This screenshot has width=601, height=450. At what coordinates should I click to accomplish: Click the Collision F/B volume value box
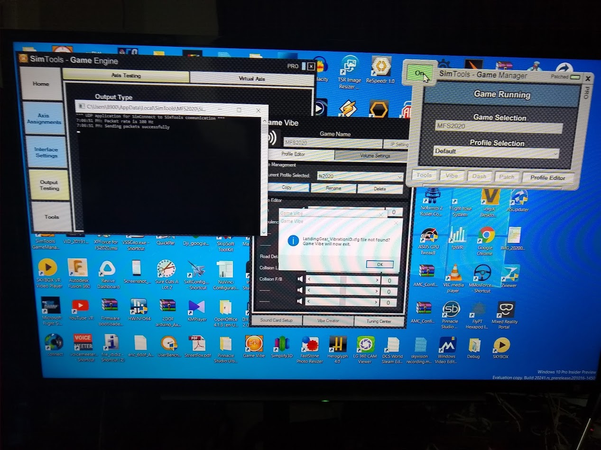(388, 280)
